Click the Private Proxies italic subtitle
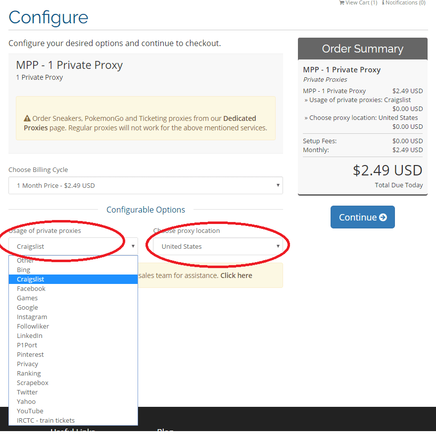 325,80
